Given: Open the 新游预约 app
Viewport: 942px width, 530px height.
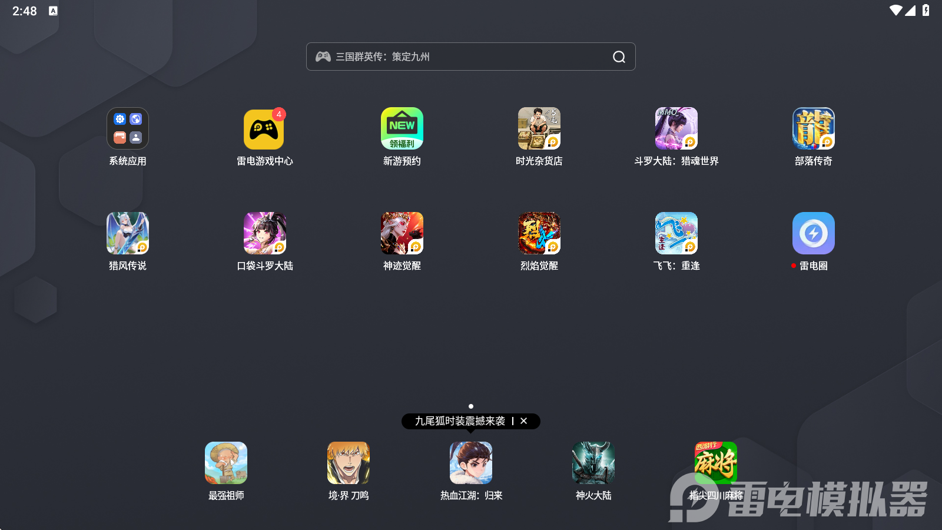Looking at the screenshot, I should point(402,128).
